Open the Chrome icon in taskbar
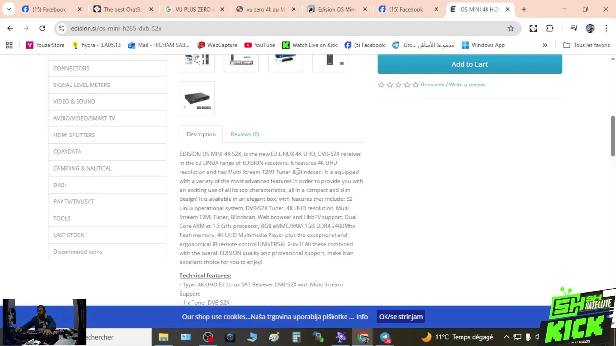The image size is (616, 346). pos(363,337)
